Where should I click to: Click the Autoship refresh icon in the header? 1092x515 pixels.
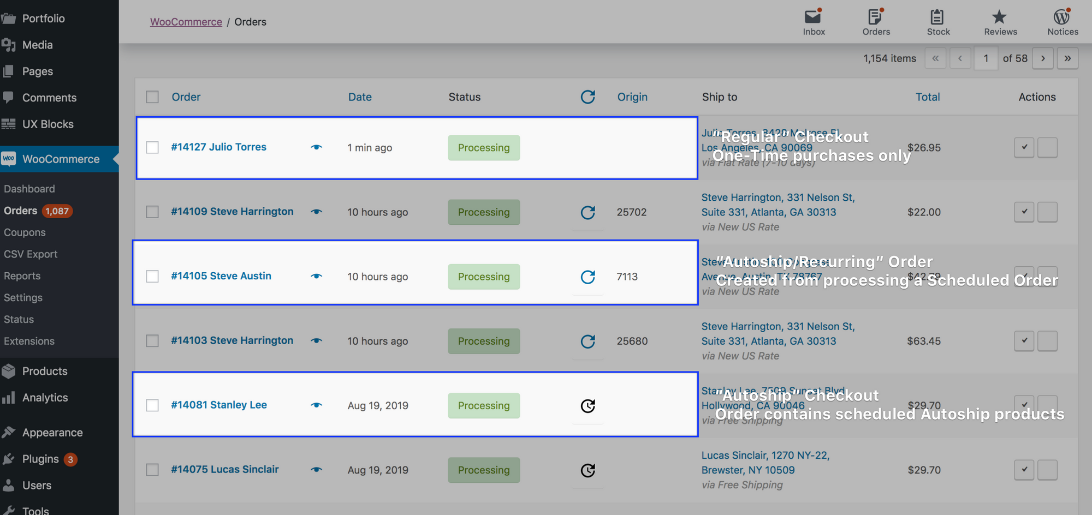pos(588,97)
